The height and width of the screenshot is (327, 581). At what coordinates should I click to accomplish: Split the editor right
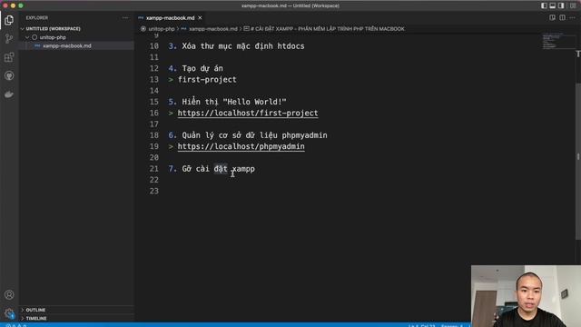point(563,17)
